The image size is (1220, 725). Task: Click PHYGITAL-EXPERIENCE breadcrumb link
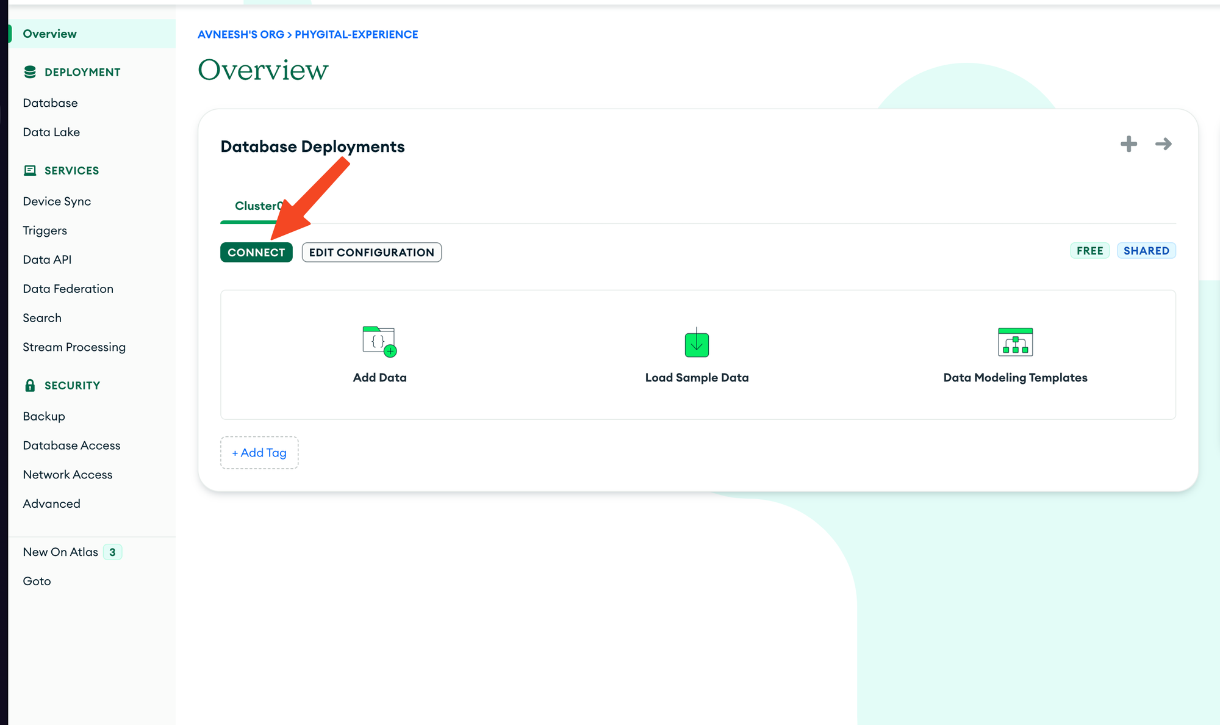coord(356,35)
